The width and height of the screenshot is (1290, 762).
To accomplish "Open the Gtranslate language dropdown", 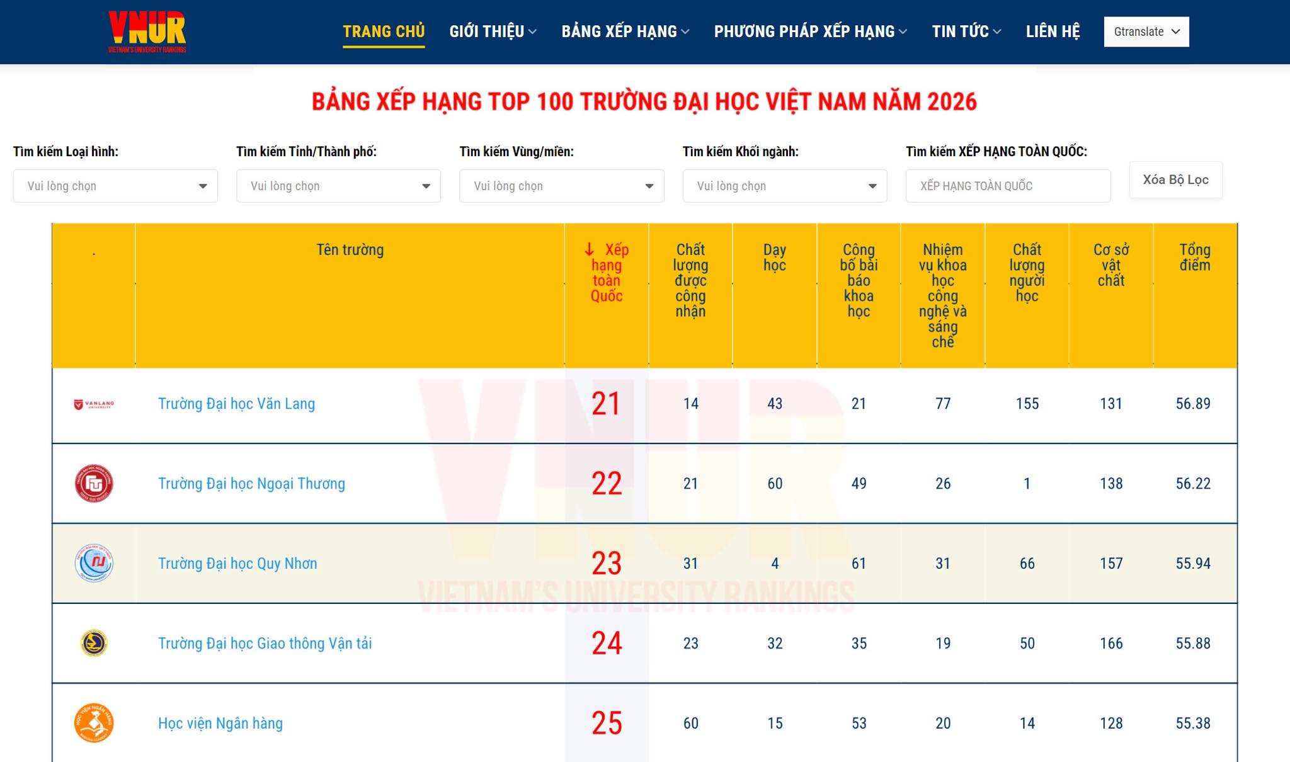I will pos(1146,31).
